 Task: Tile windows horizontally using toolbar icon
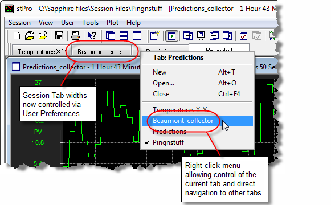pos(124,36)
